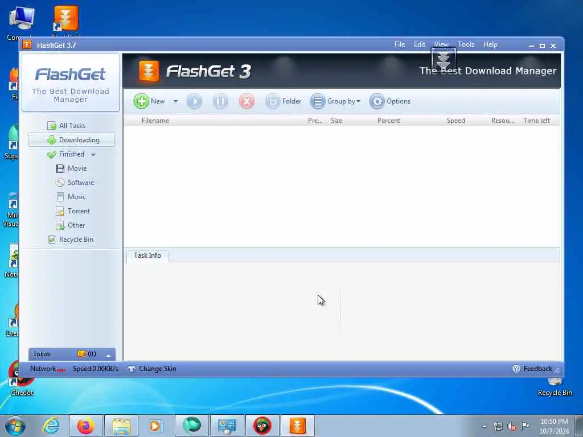Click the green New download button
The image size is (583, 437).
click(x=150, y=101)
